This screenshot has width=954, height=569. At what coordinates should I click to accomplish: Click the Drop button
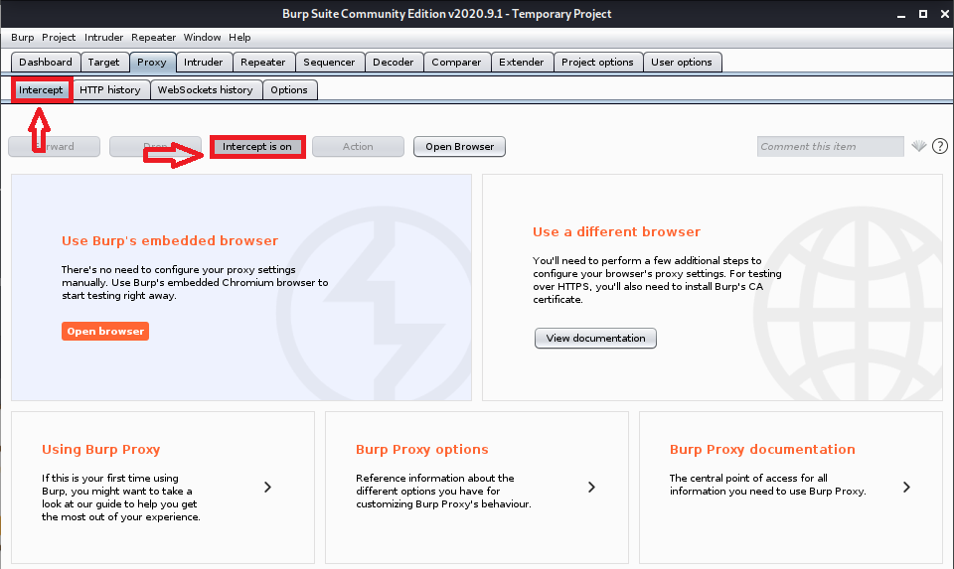click(x=155, y=147)
